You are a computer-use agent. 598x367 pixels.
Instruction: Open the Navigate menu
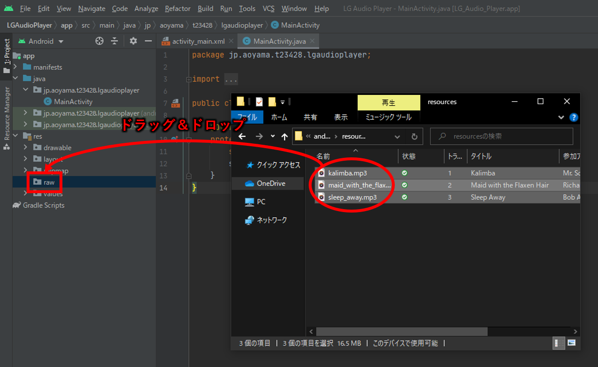pyautogui.click(x=91, y=8)
